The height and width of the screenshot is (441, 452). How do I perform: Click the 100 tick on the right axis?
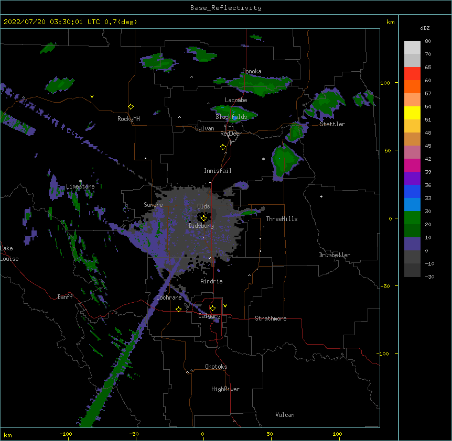[385, 83]
